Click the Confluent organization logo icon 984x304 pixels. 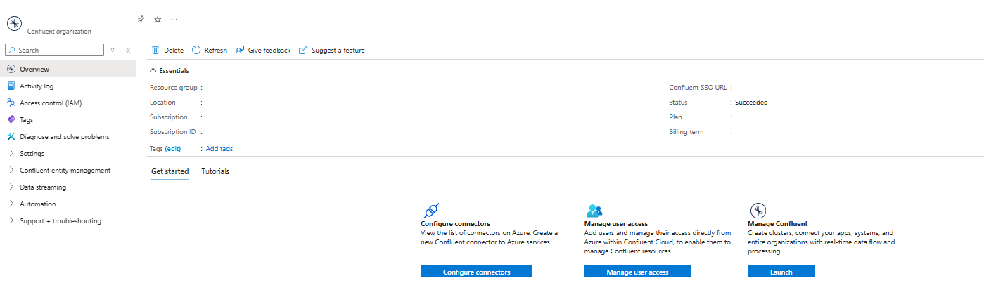(x=14, y=23)
